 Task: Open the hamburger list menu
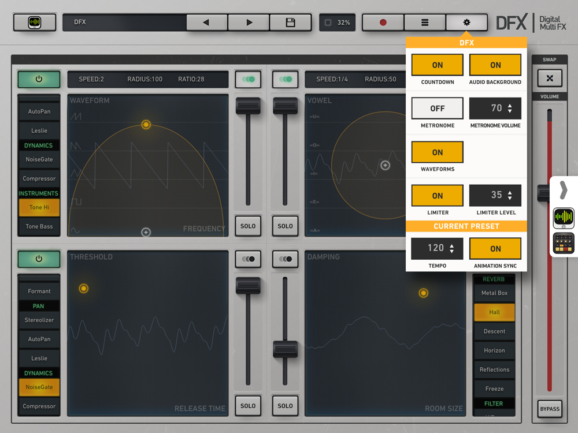[x=424, y=23]
